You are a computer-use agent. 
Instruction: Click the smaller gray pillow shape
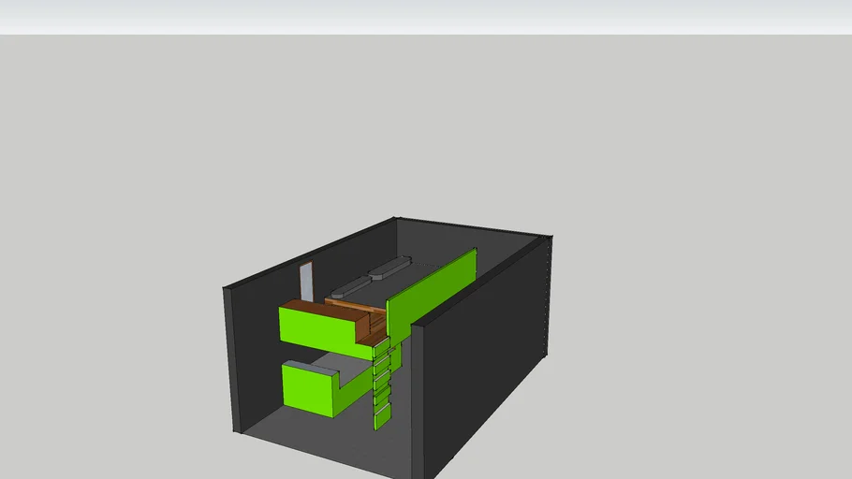coord(349,286)
